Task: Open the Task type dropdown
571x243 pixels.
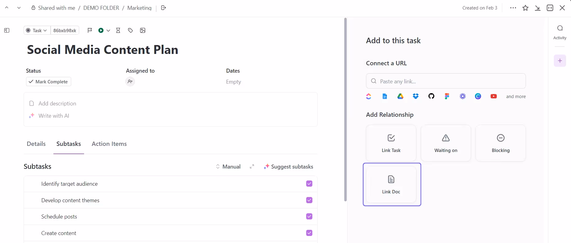Action: click(37, 30)
